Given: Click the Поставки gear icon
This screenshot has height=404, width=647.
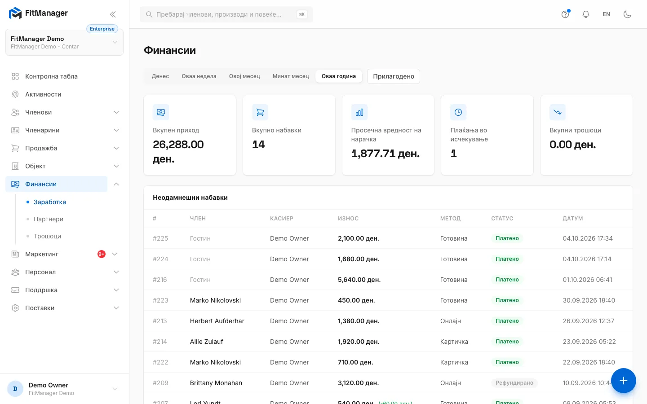Looking at the screenshot, I should pos(15,308).
